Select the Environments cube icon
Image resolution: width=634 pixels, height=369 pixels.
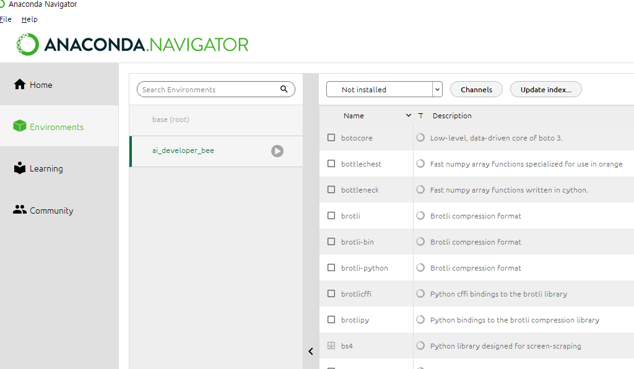click(19, 126)
